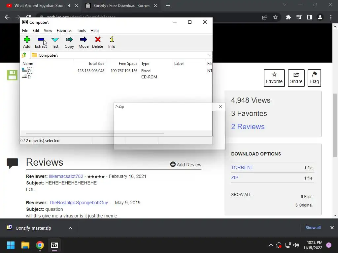Click the Favorite star button
Viewport: 338px width, 253px height.
[274, 78]
